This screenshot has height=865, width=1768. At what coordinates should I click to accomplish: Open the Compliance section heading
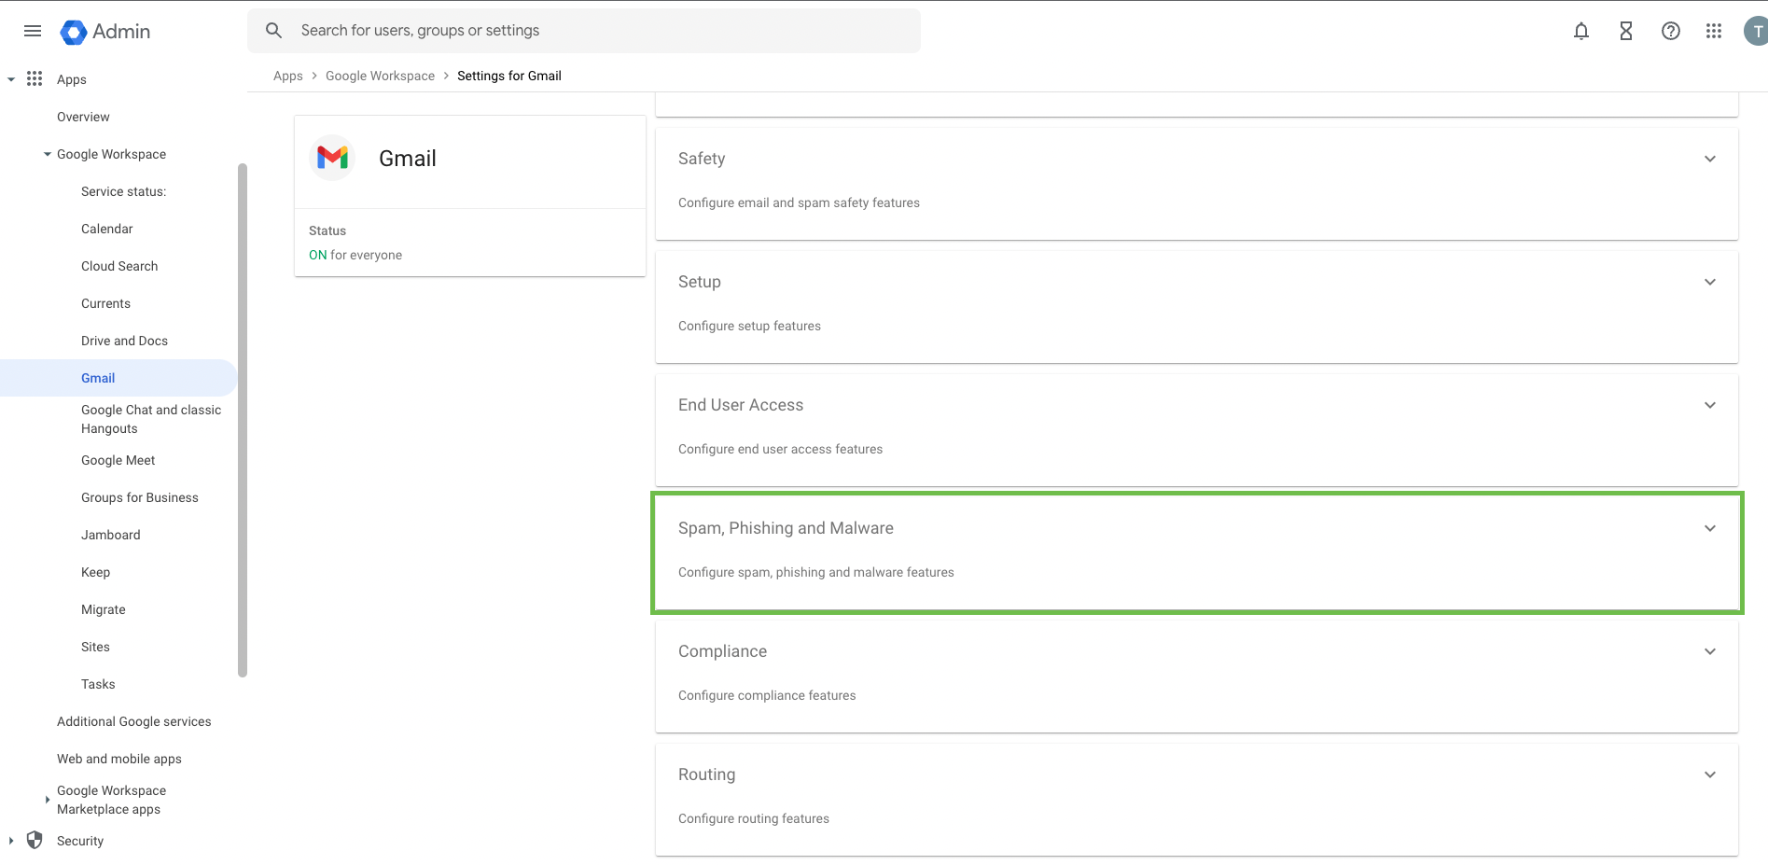click(722, 651)
